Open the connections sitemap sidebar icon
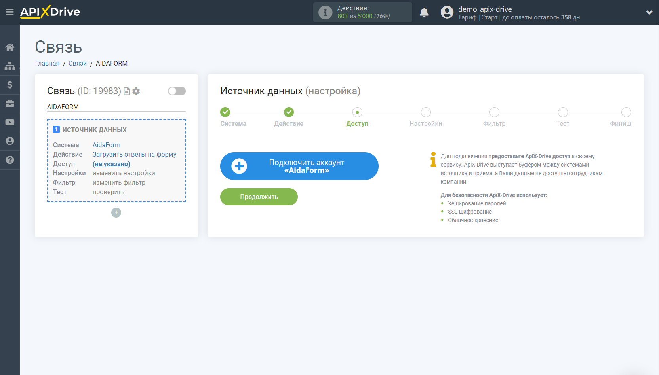The image size is (659, 375). [x=10, y=66]
